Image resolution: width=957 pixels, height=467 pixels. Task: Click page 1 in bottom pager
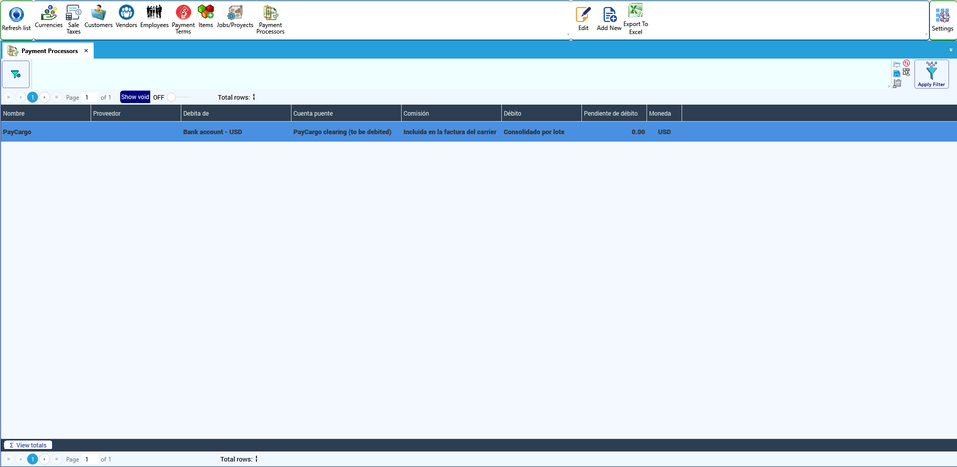tap(33, 459)
